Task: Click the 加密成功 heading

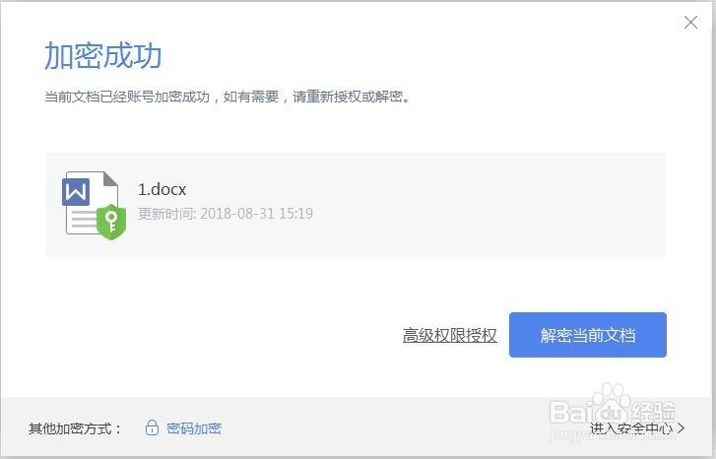Action: 102,56
